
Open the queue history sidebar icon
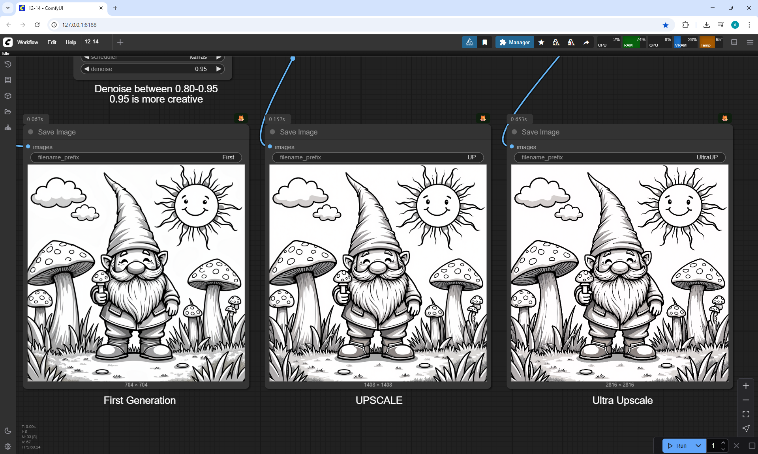(x=8, y=64)
